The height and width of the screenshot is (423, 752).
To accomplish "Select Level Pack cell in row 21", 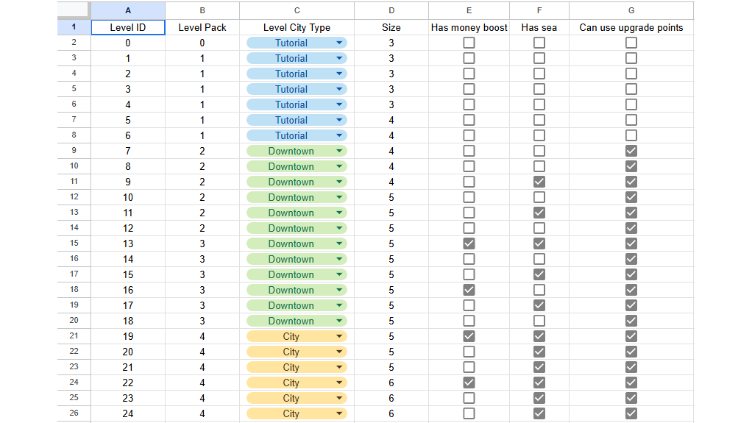I will tap(202, 336).
